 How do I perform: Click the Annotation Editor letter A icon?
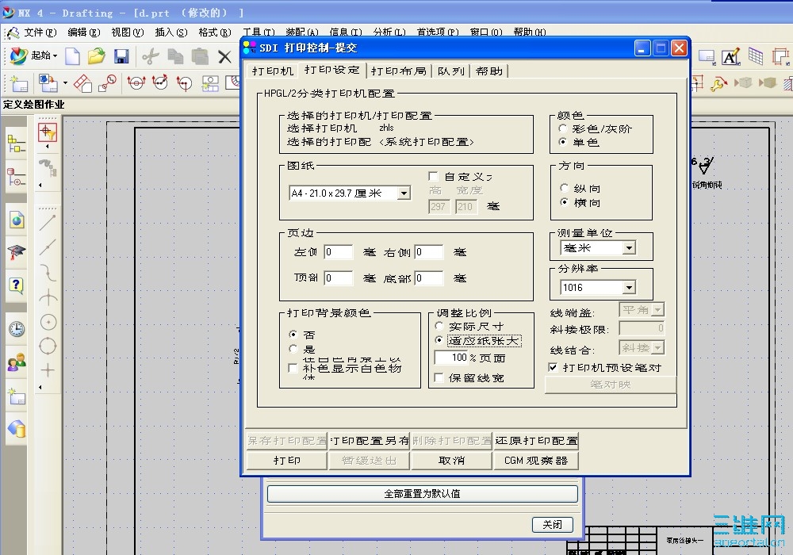click(731, 57)
